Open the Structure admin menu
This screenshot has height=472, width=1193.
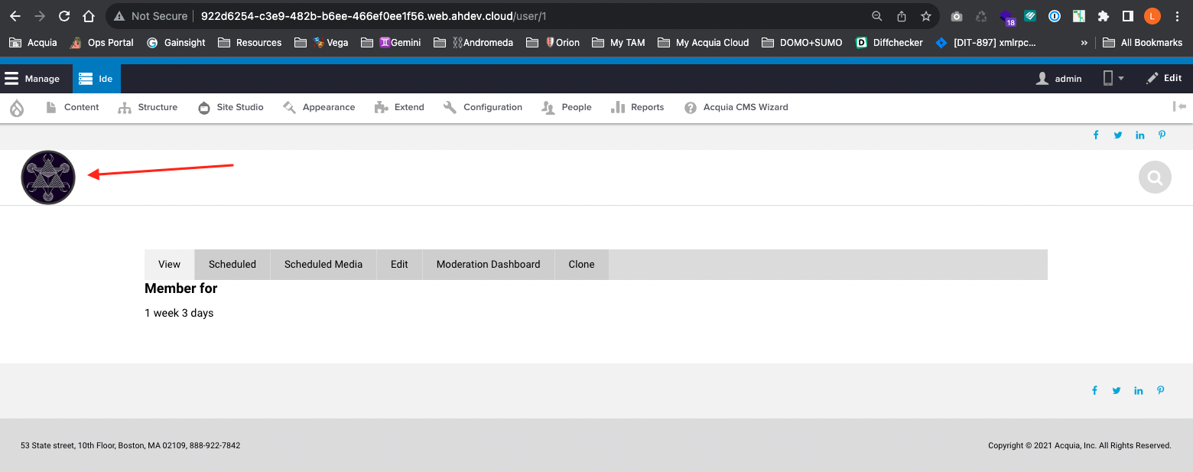coord(148,108)
